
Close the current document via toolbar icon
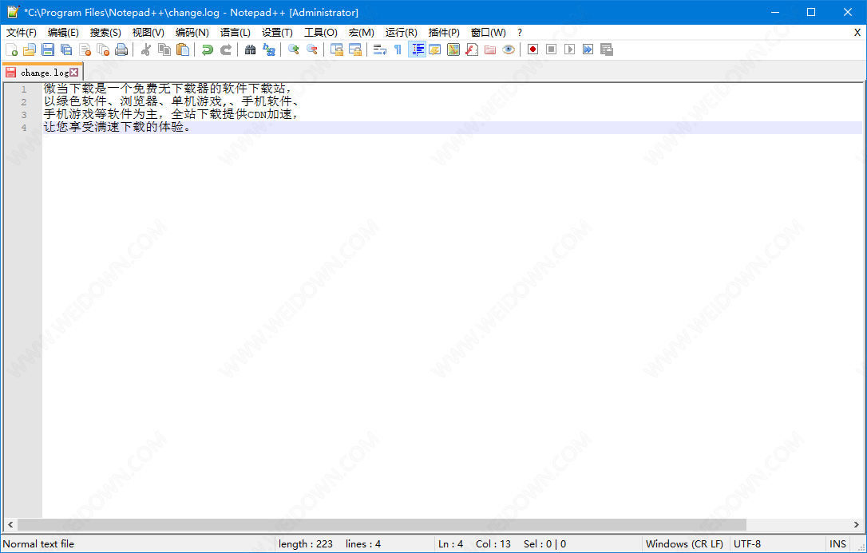tap(85, 49)
